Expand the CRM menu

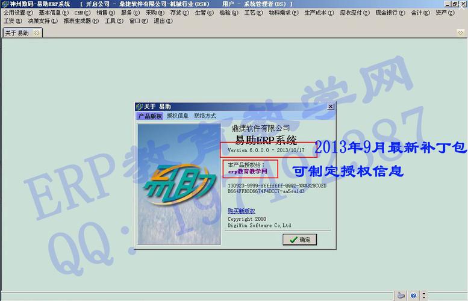[x=83, y=12]
